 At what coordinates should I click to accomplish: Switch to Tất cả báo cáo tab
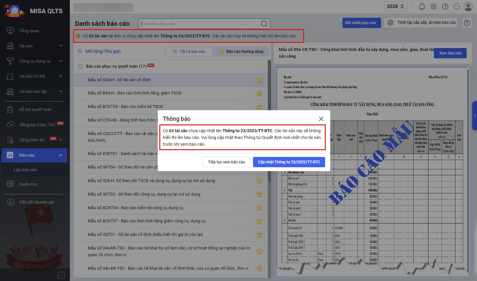coord(189,52)
